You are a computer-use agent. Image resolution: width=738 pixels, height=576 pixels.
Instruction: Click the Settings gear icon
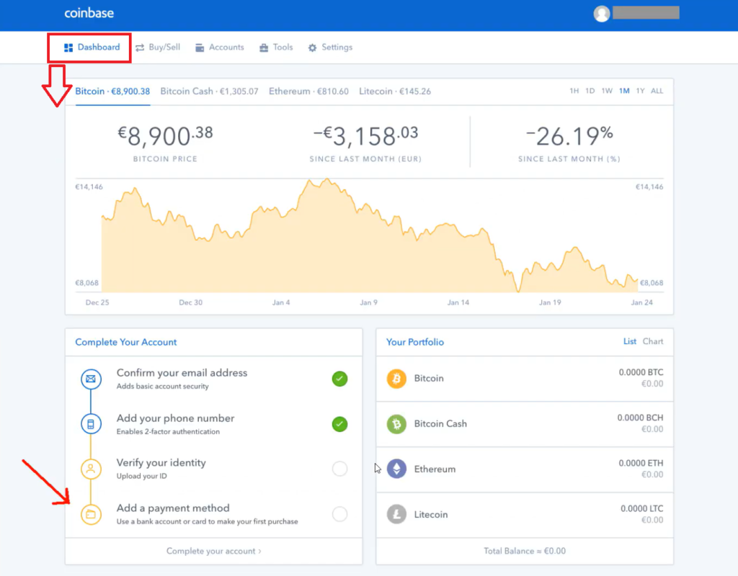pyautogui.click(x=313, y=48)
